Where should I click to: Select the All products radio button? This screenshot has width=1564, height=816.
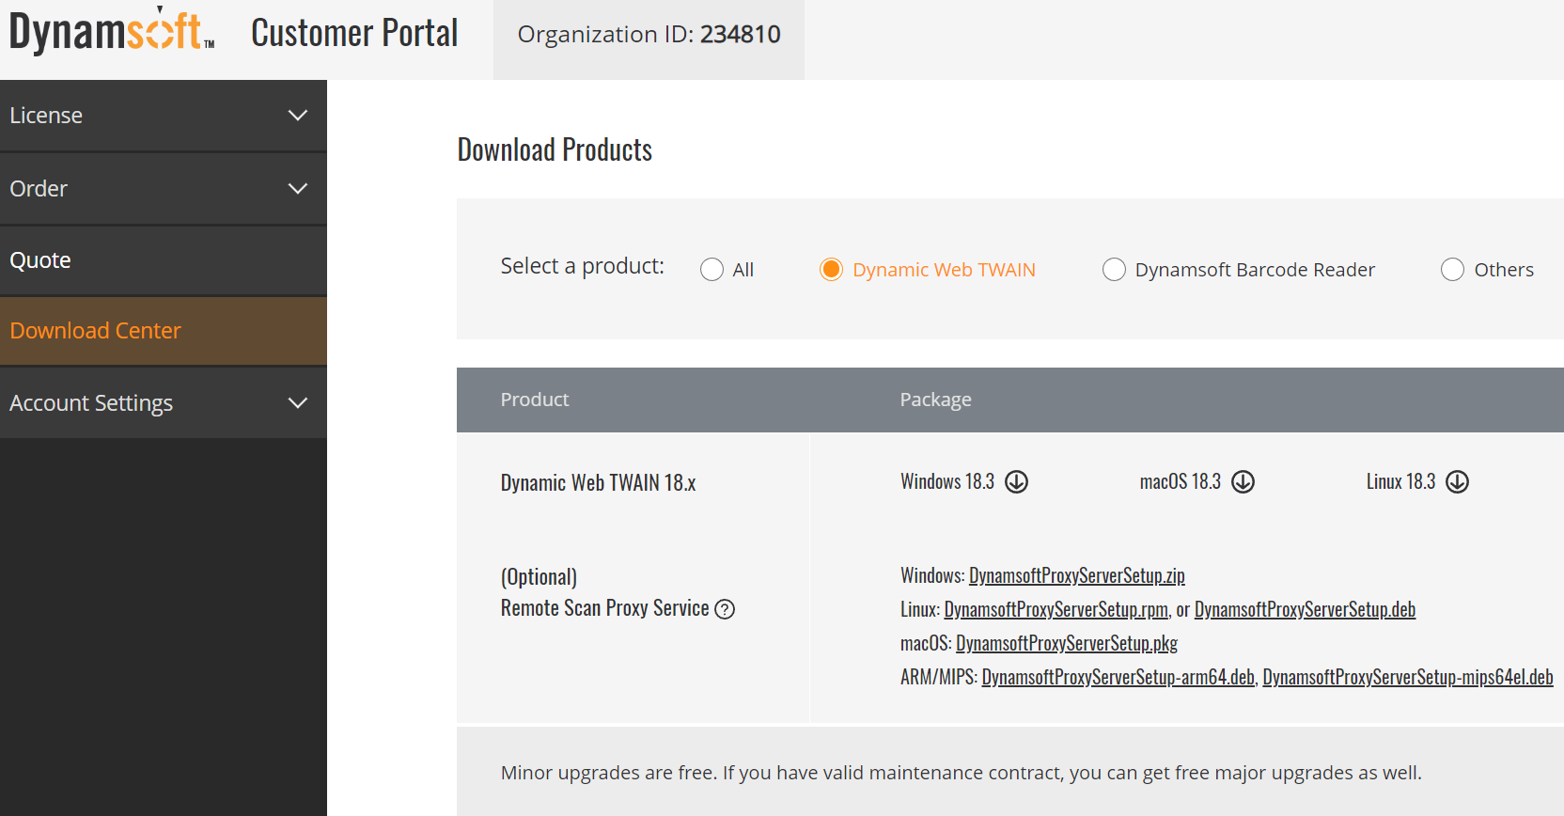pyautogui.click(x=712, y=270)
